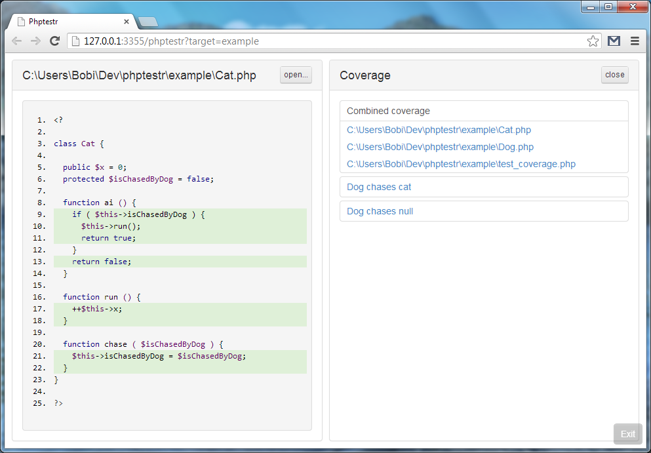Screen dimensions: 651x453
Task: Click code line 'class Cat {'
Action: click(x=79, y=144)
